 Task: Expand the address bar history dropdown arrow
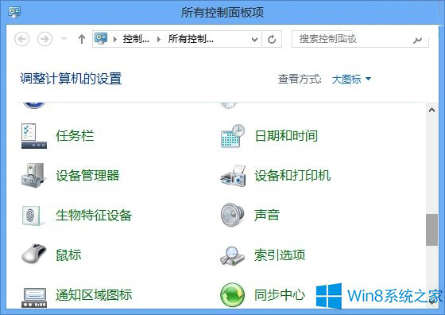click(254, 39)
